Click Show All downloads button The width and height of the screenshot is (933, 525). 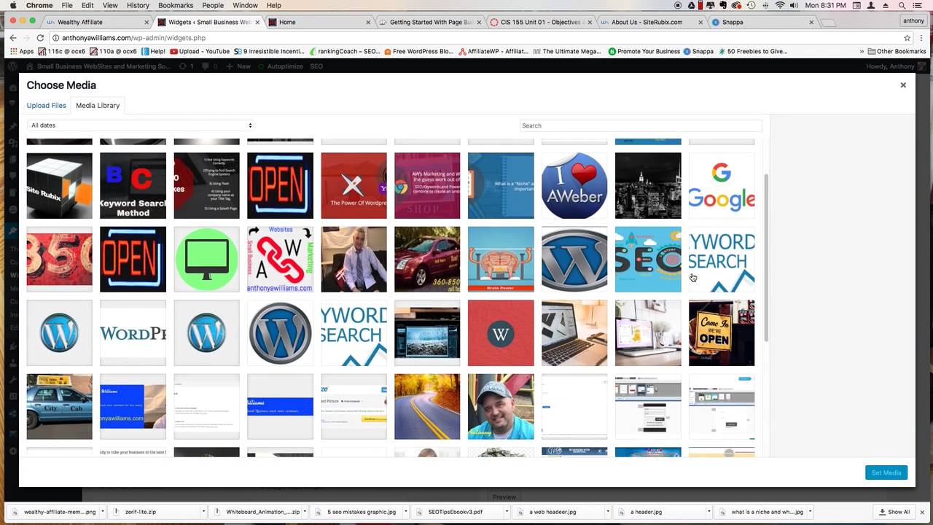894,512
